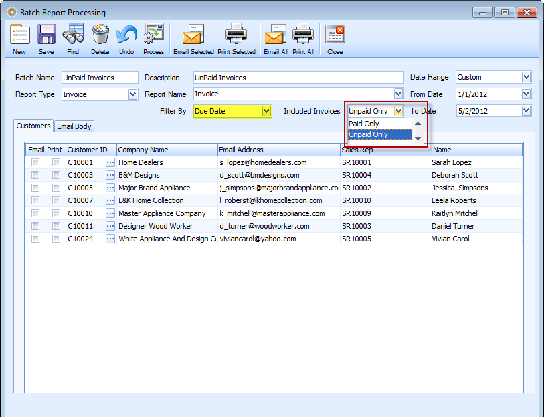This screenshot has width=544, height=417.
Task: Check Print box for customer C10024
Action: 56,239
